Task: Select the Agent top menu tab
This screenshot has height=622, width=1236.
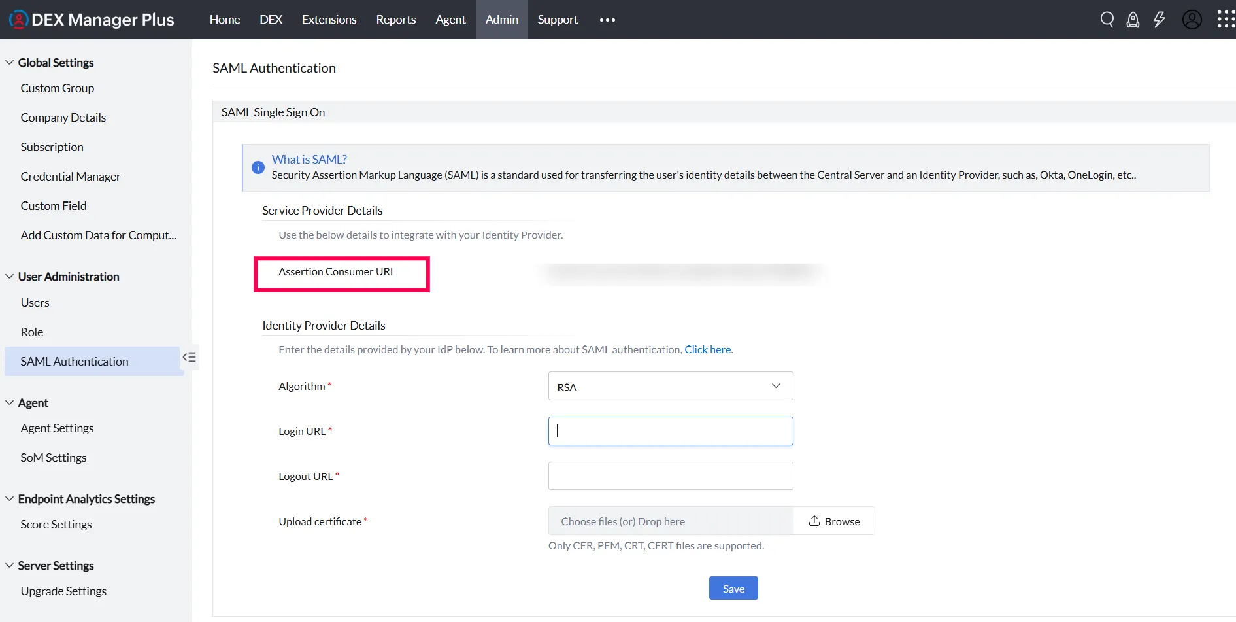Action: coord(450,20)
